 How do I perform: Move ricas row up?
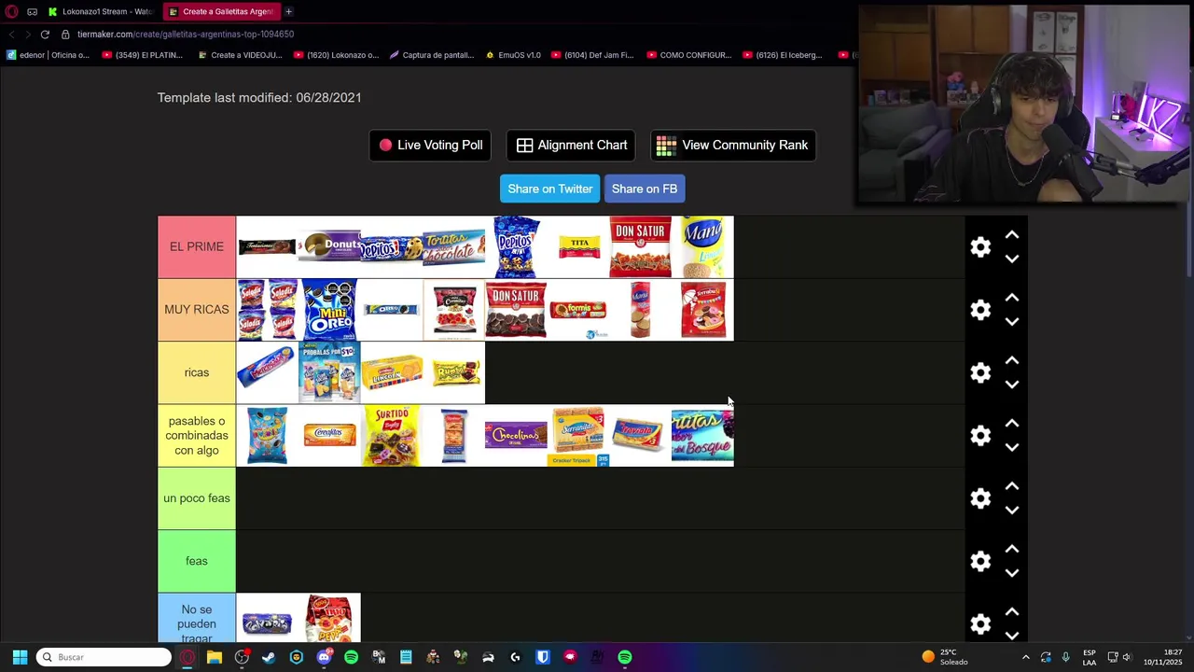click(1012, 360)
